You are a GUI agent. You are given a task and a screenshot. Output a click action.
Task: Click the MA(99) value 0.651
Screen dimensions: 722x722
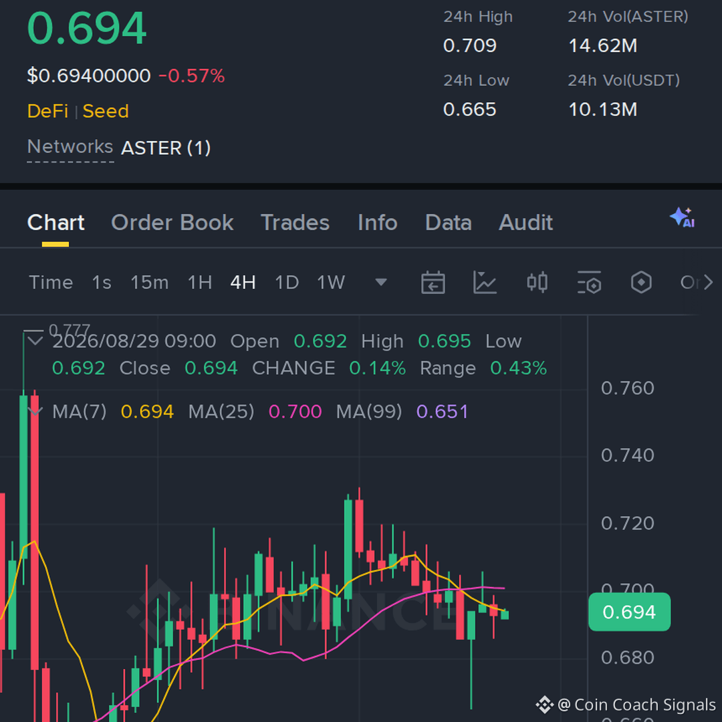pos(442,411)
